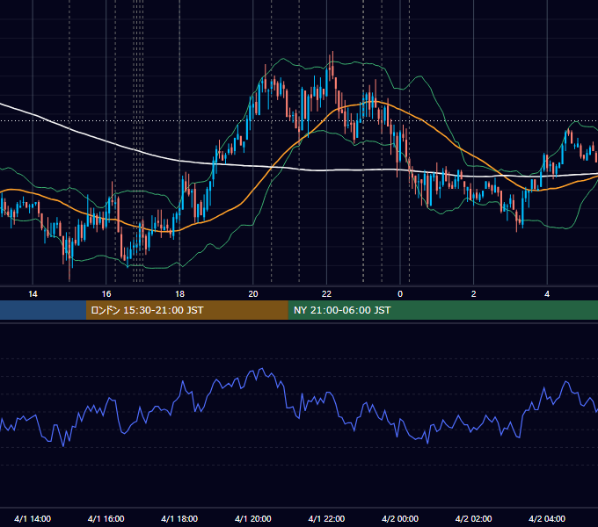
Task: Click the 4/2 02:00 label on indicator axis
Action: point(473,518)
